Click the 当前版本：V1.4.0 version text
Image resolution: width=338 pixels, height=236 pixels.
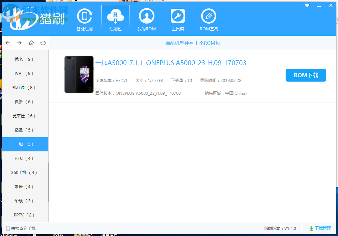pyautogui.click(x=280, y=228)
